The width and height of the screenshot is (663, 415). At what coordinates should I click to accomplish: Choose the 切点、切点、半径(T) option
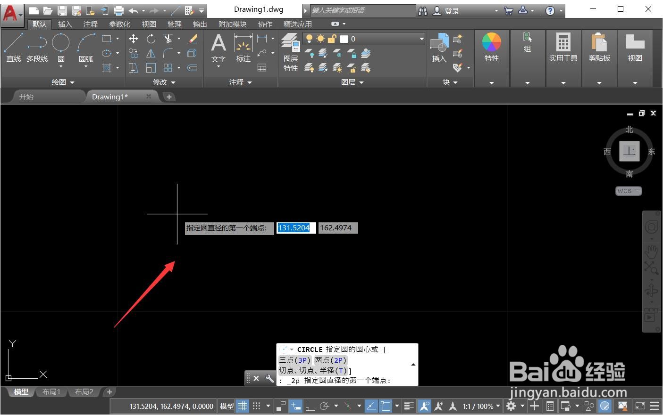(313, 370)
